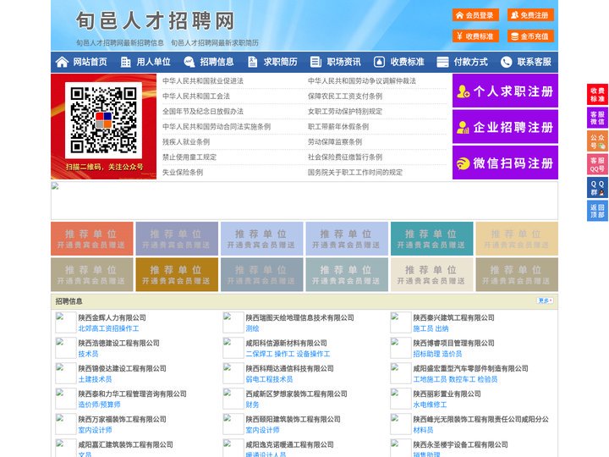
Task: Open 求职简历 nav menu item
Action: (281, 62)
